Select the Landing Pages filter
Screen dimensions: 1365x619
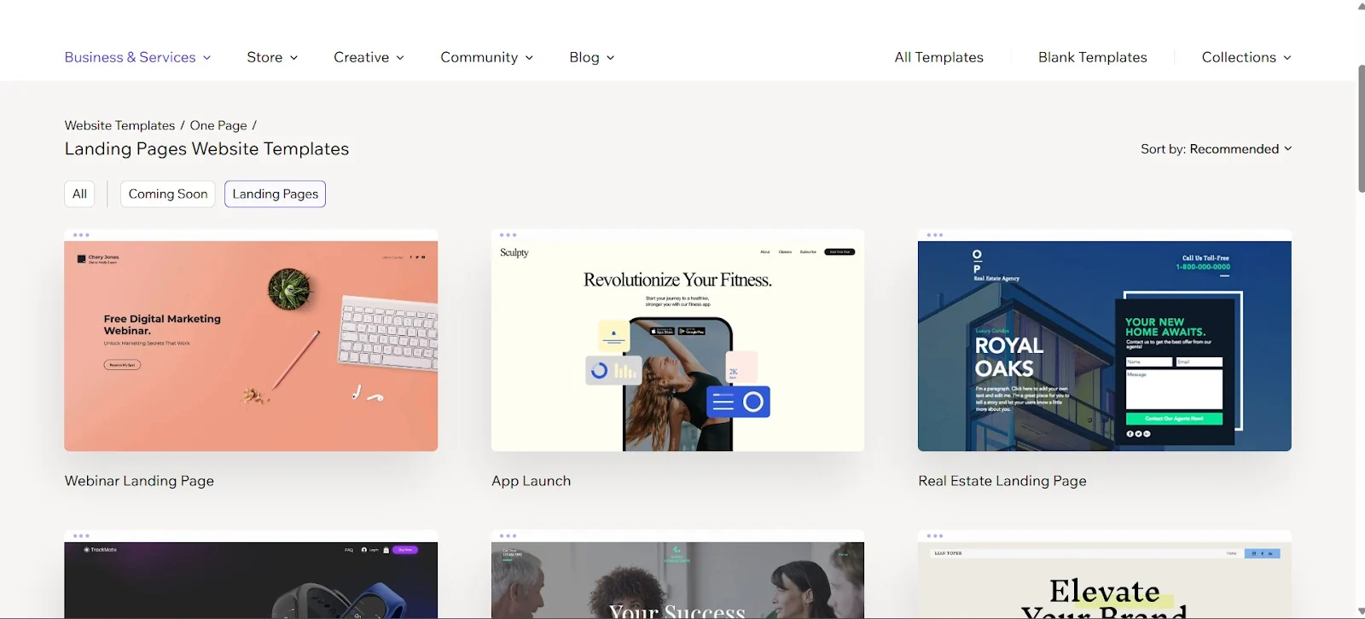click(x=275, y=194)
